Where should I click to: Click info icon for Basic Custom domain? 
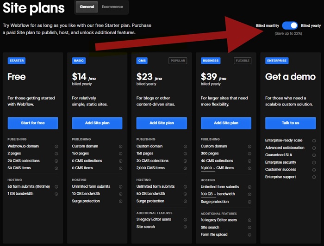click(121, 147)
